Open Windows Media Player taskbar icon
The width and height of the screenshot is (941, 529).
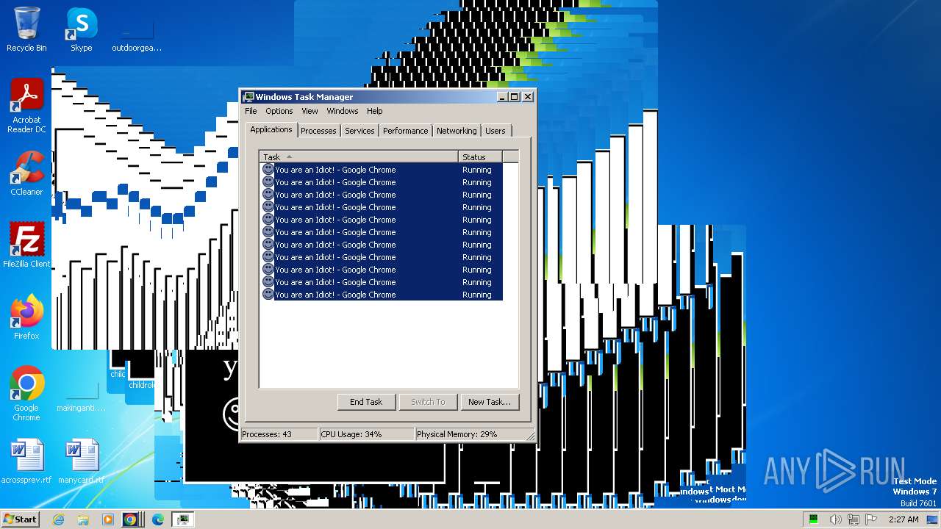pyautogui.click(x=107, y=519)
